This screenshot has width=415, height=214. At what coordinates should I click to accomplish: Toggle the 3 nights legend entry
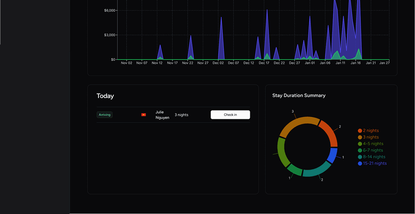point(371,137)
